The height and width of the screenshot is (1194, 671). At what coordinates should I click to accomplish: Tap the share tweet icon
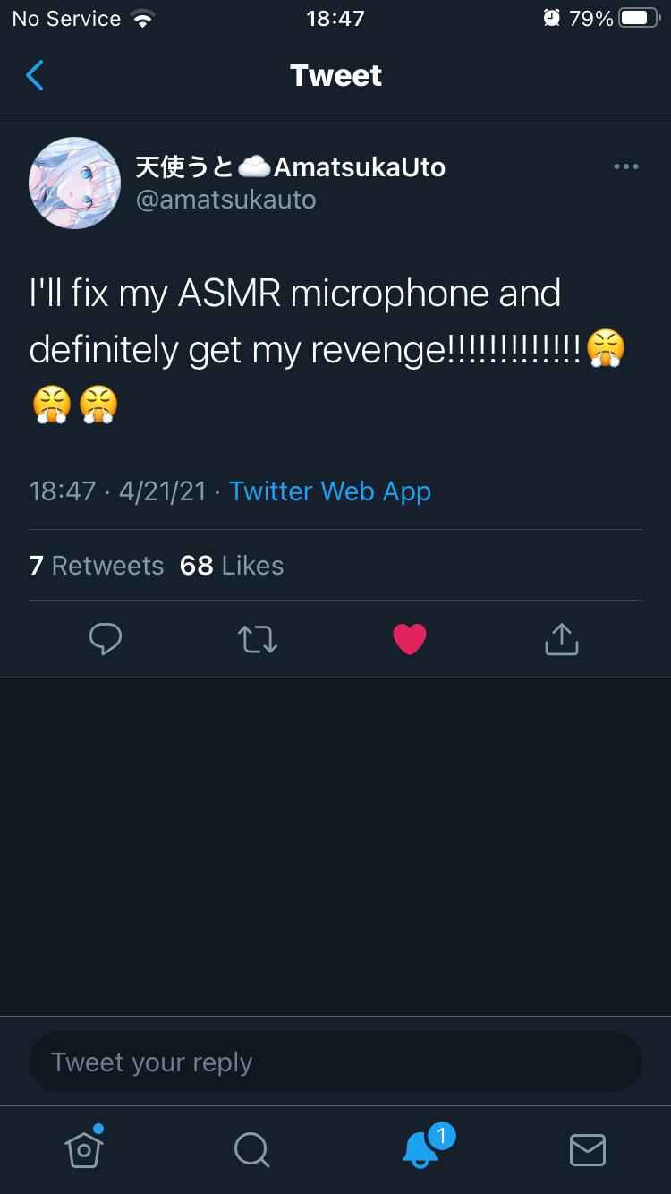tap(562, 639)
